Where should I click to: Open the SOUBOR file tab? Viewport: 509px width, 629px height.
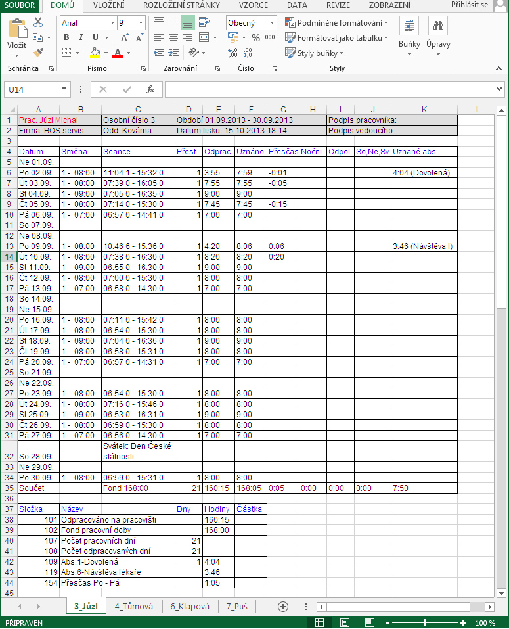20,5
